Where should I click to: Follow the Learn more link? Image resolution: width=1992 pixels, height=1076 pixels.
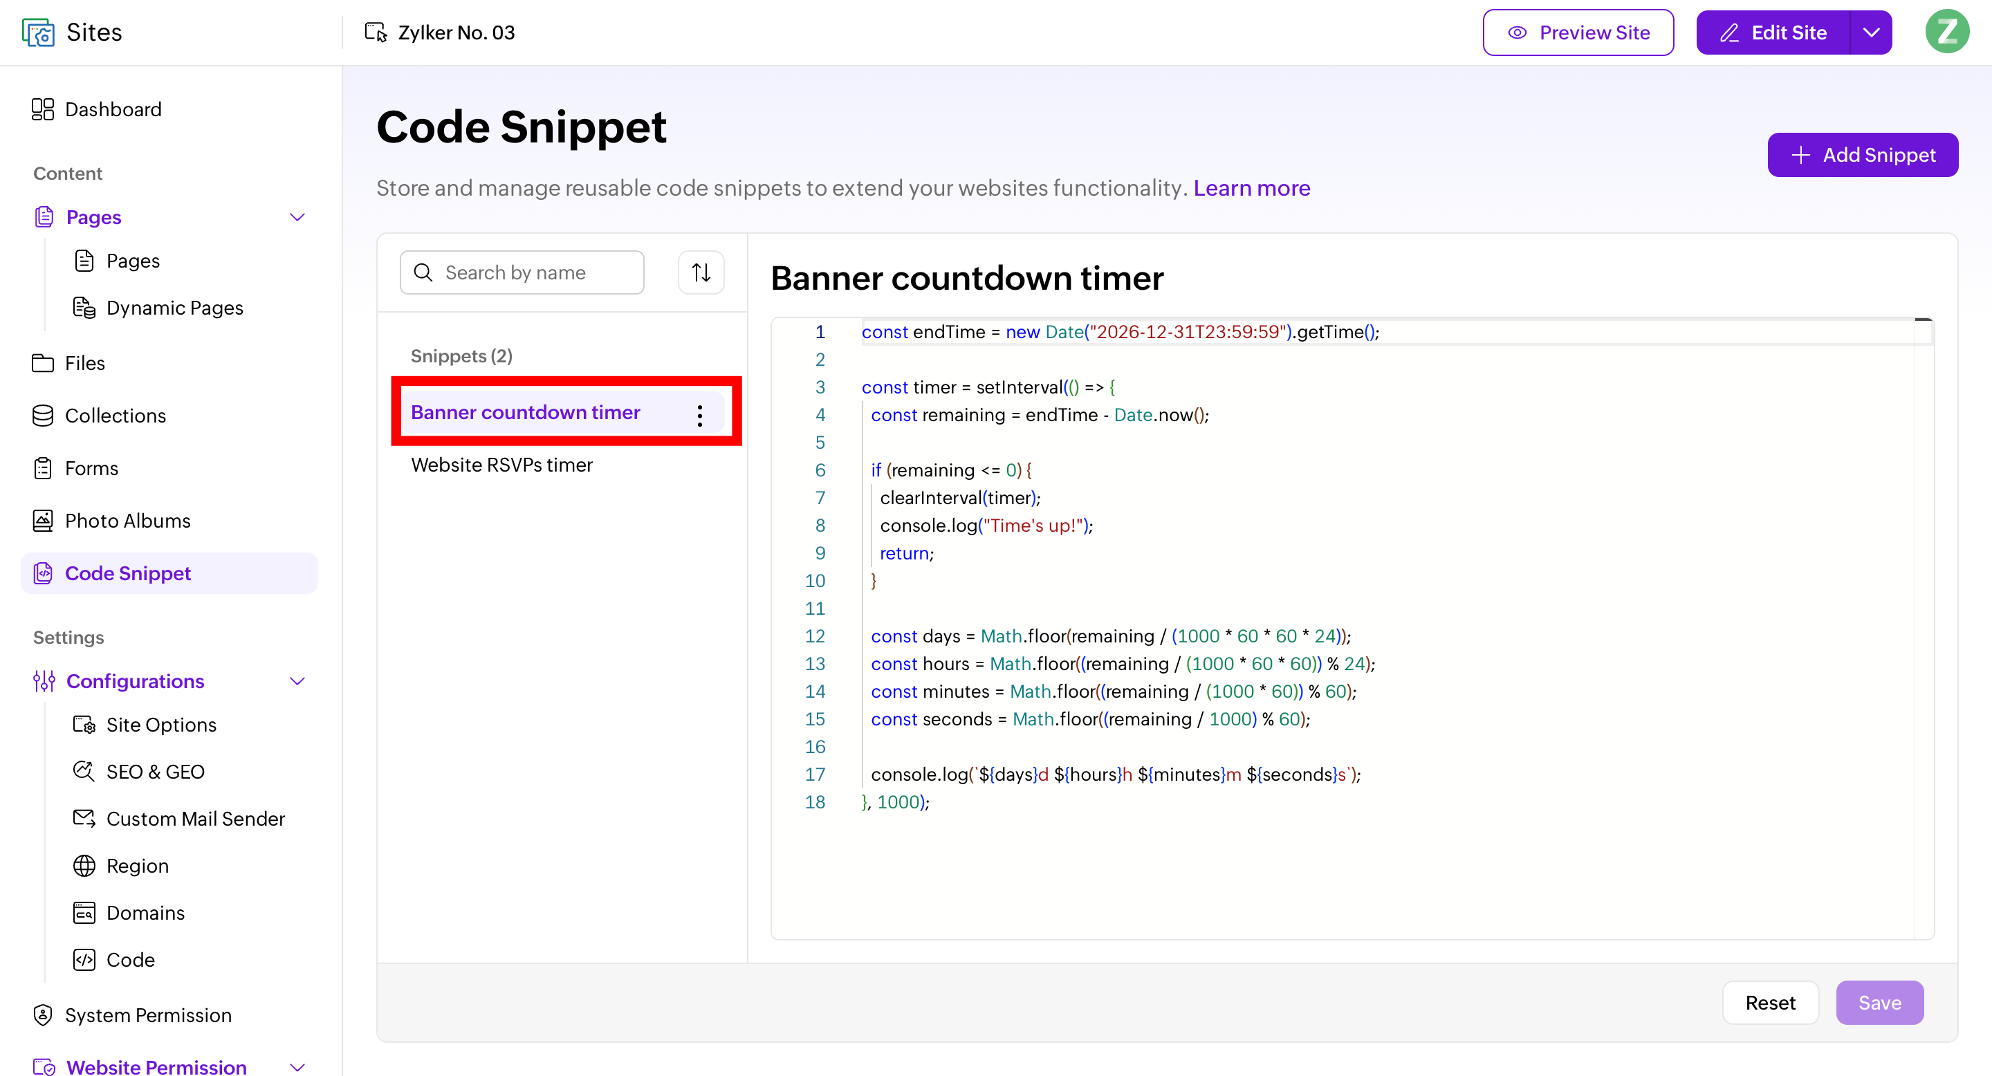tap(1251, 188)
